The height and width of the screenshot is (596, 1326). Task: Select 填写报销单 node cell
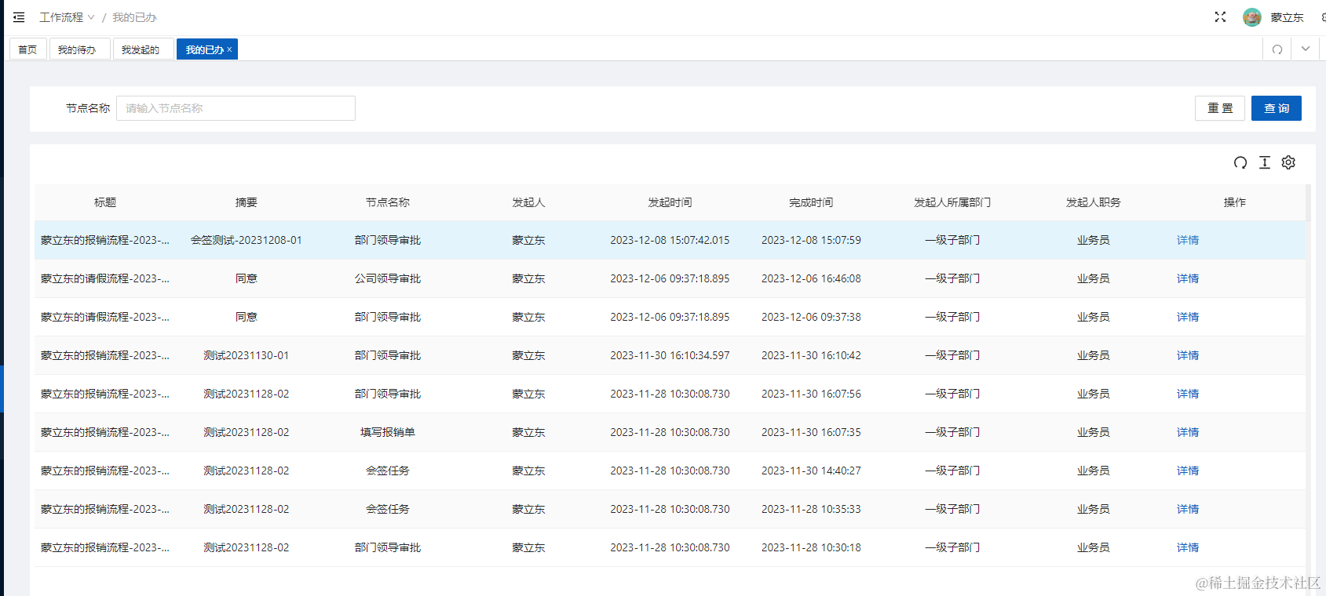pyautogui.click(x=388, y=432)
